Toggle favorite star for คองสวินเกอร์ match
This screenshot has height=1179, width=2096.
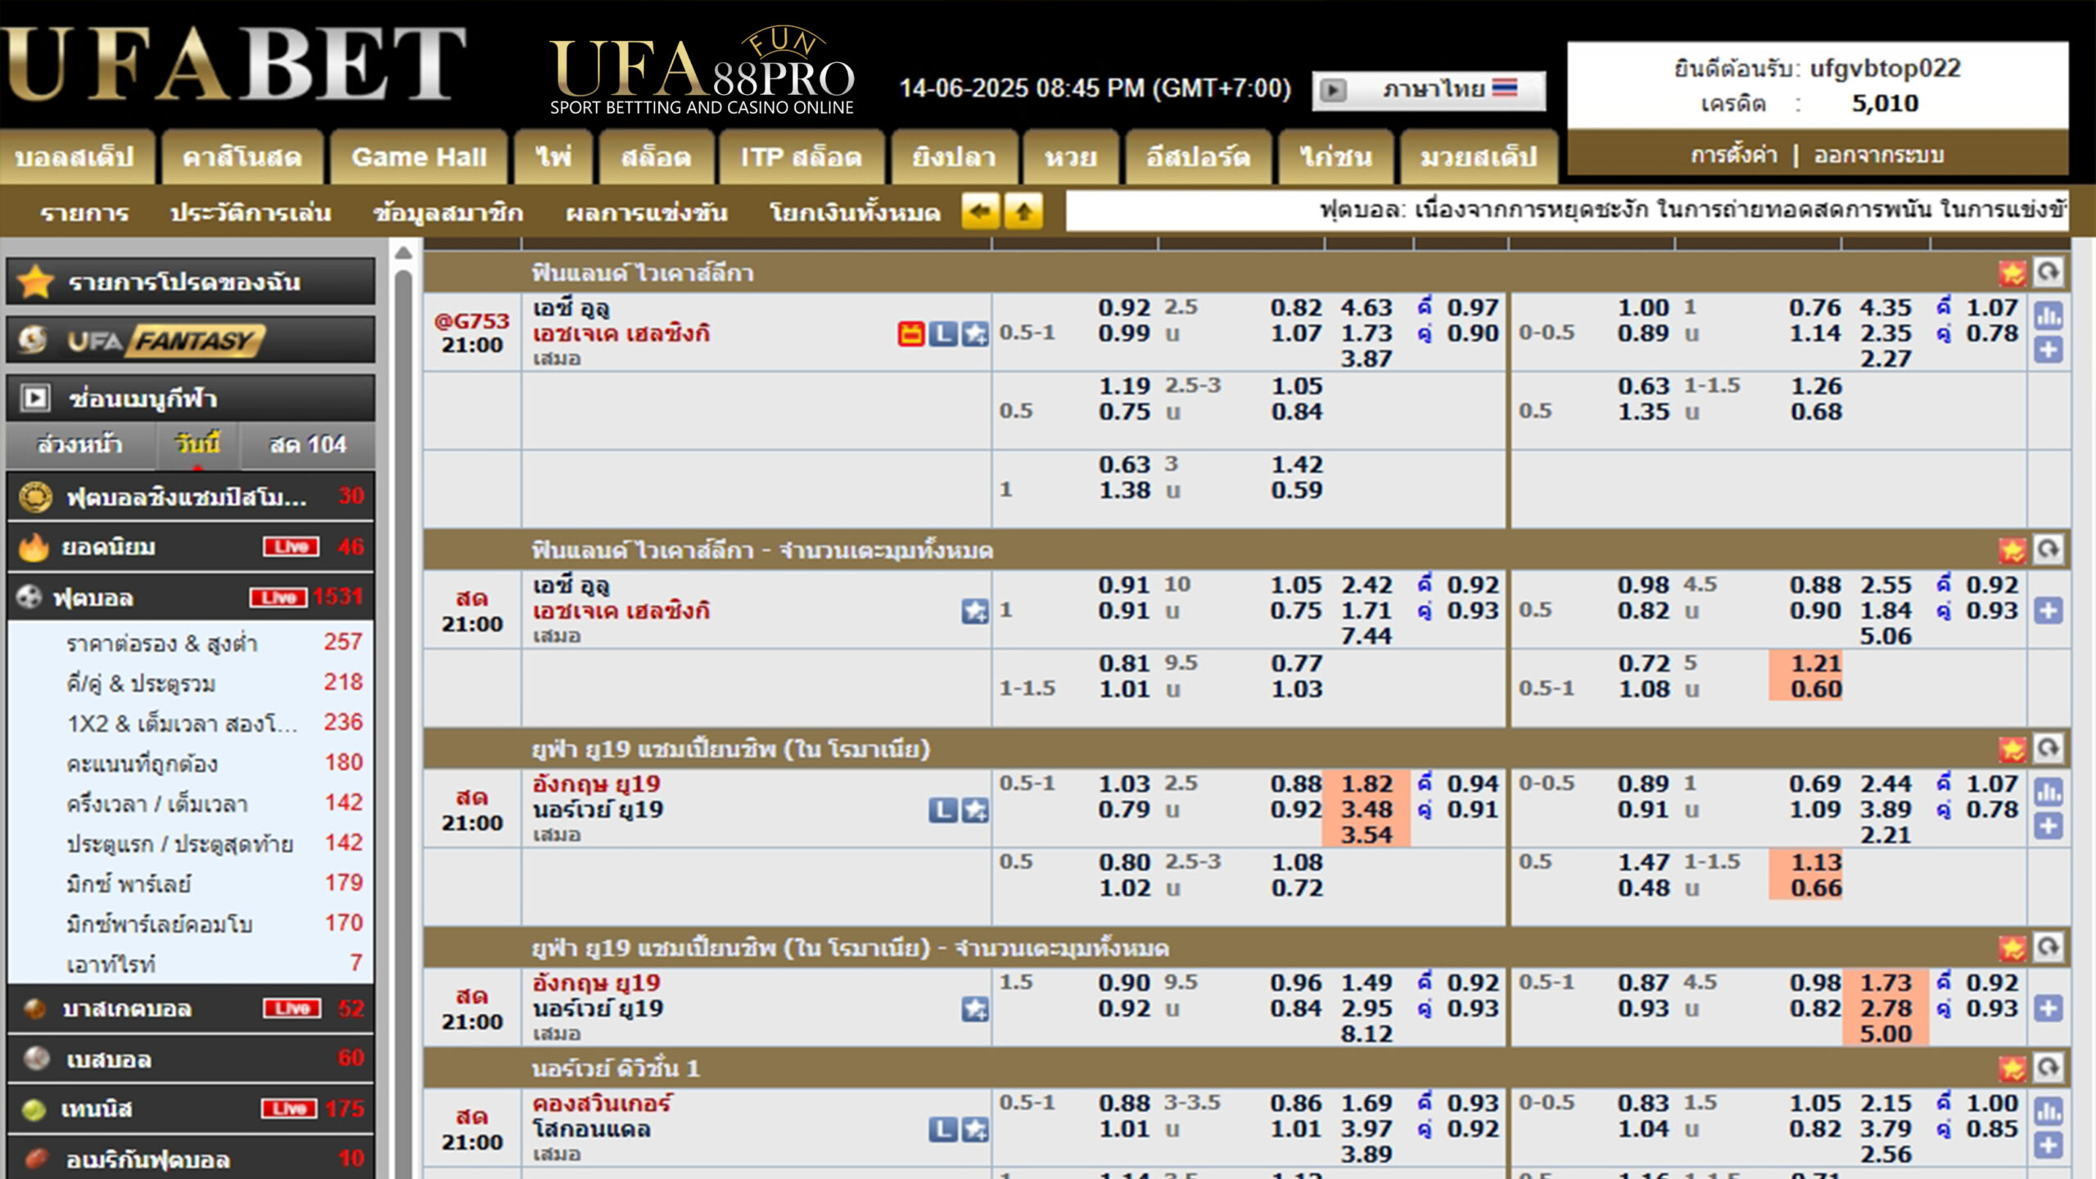974,1130
